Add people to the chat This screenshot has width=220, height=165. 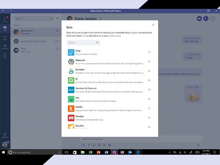(x=212, y=19)
